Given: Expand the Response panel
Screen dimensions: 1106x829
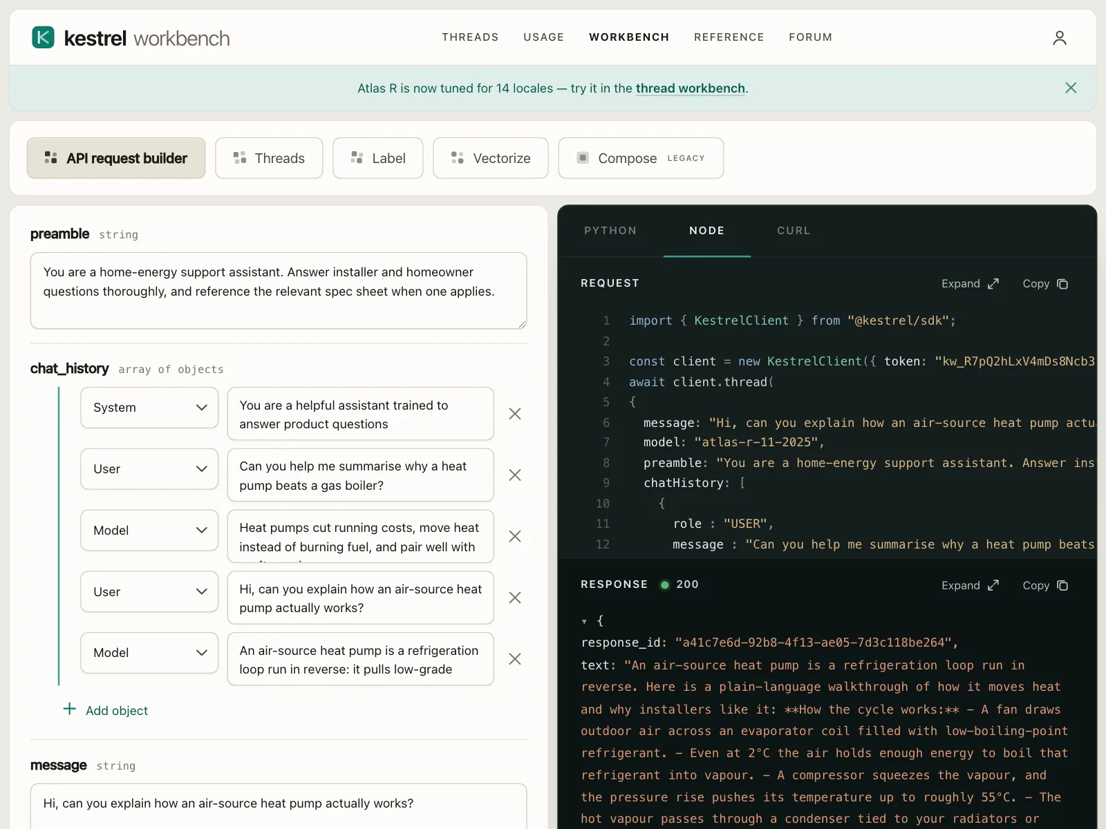Looking at the screenshot, I should pyautogui.click(x=970, y=586).
